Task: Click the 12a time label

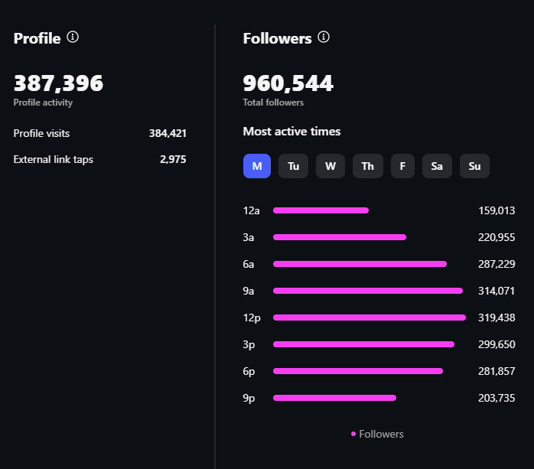Action: (252, 210)
